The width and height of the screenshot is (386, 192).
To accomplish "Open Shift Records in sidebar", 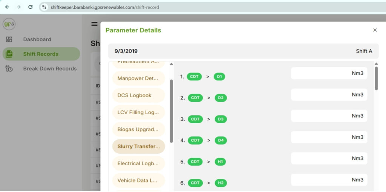I will (x=41, y=54).
